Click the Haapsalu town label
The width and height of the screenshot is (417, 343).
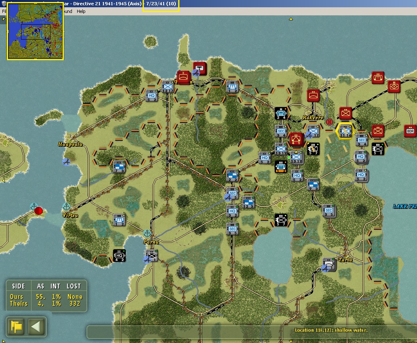coord(70,144)
